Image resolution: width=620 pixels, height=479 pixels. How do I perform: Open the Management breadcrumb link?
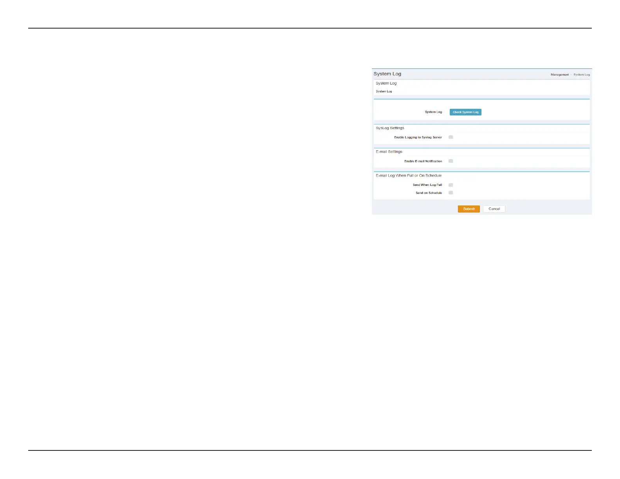(x=560, y=75)
